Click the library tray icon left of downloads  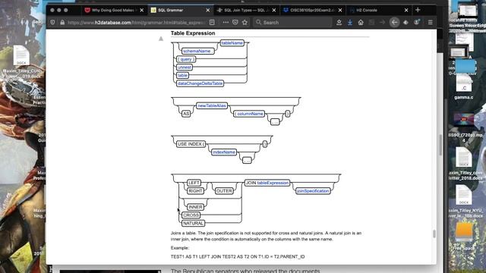click(x=339, y=22)
